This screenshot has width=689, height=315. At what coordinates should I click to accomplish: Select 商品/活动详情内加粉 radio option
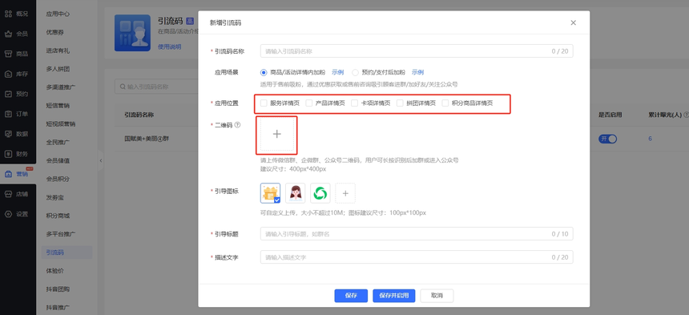point(264,72)
